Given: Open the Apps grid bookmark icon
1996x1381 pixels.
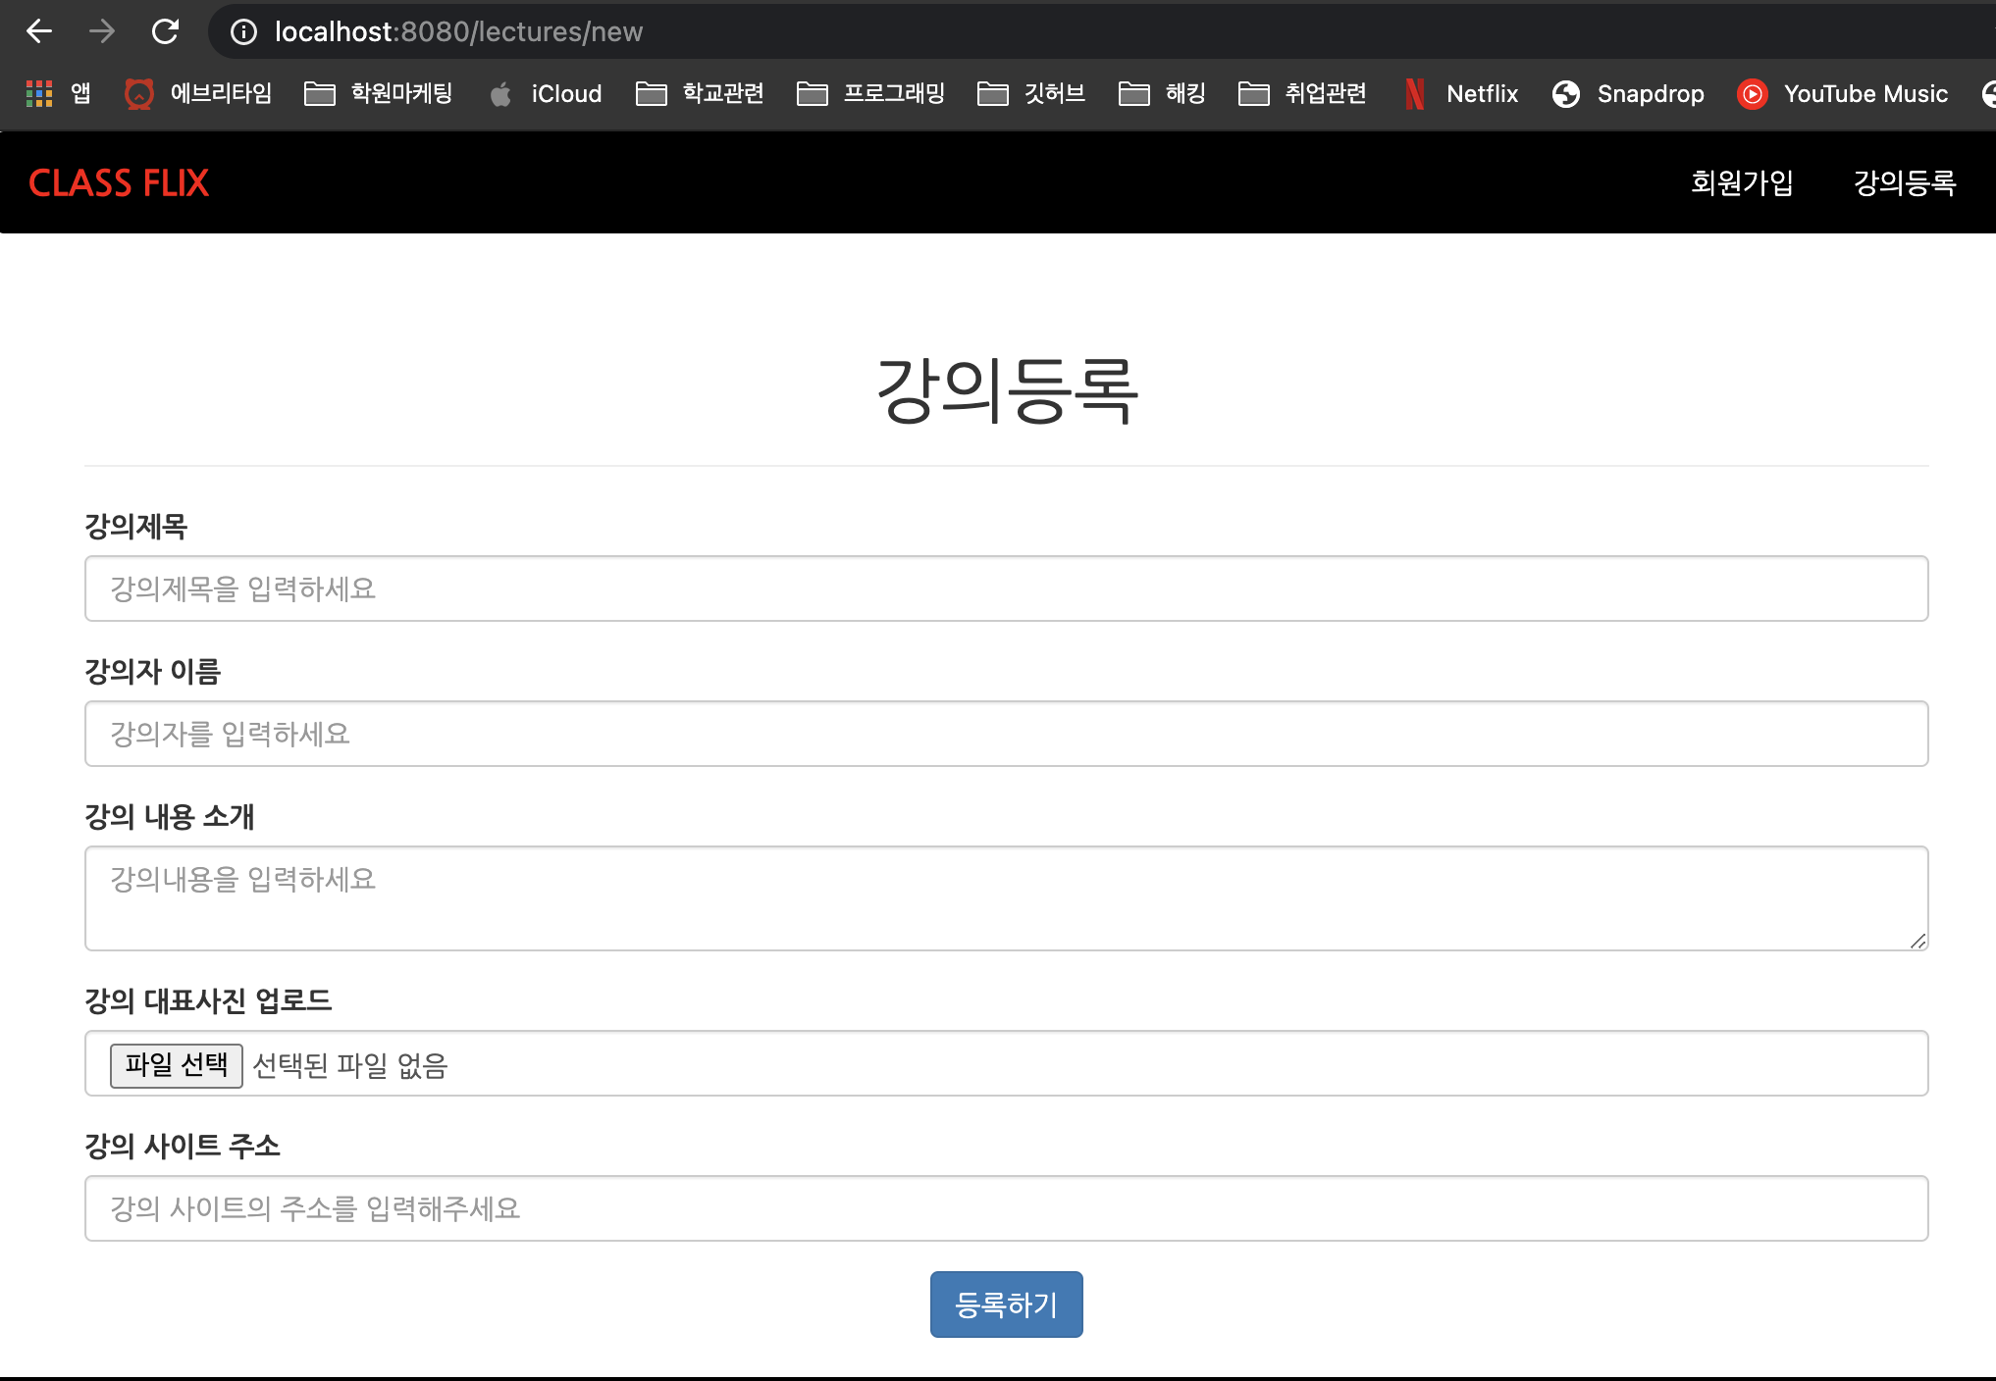Looking at the screenshot, I should click(x=39, y=94).
